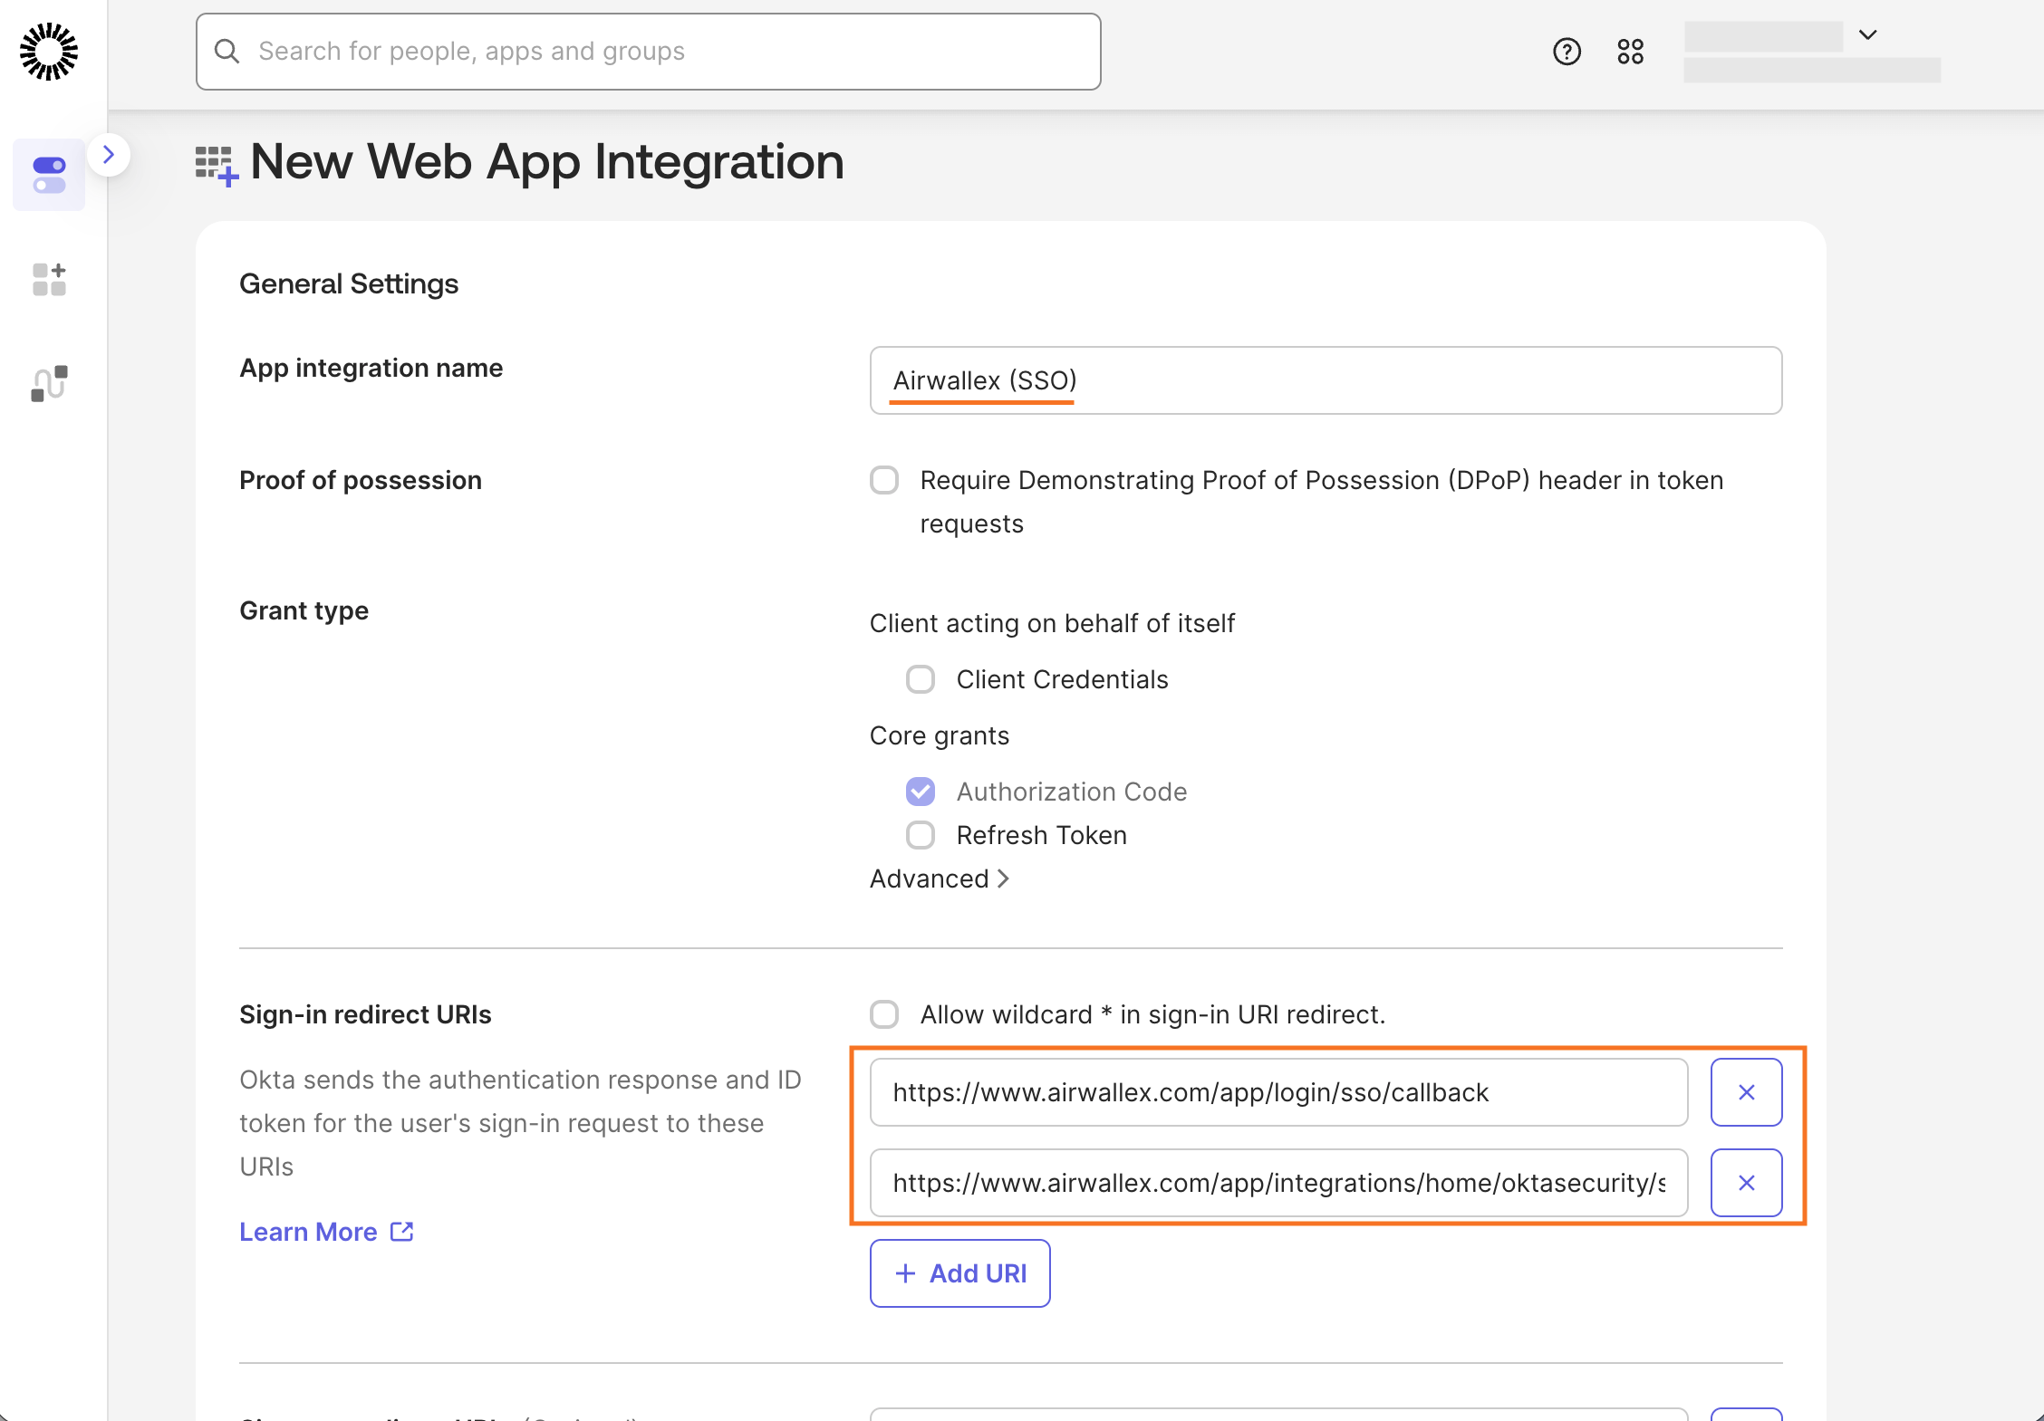Click the "General Settings" heading

click(x=349, y=284)
